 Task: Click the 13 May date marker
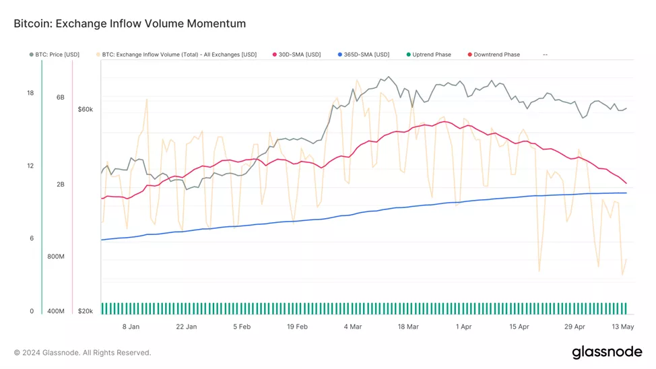click(623, 327)
